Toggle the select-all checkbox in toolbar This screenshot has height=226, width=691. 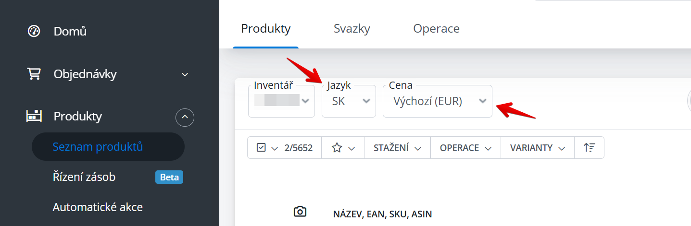pyautogui.click(x=262, y=148)
